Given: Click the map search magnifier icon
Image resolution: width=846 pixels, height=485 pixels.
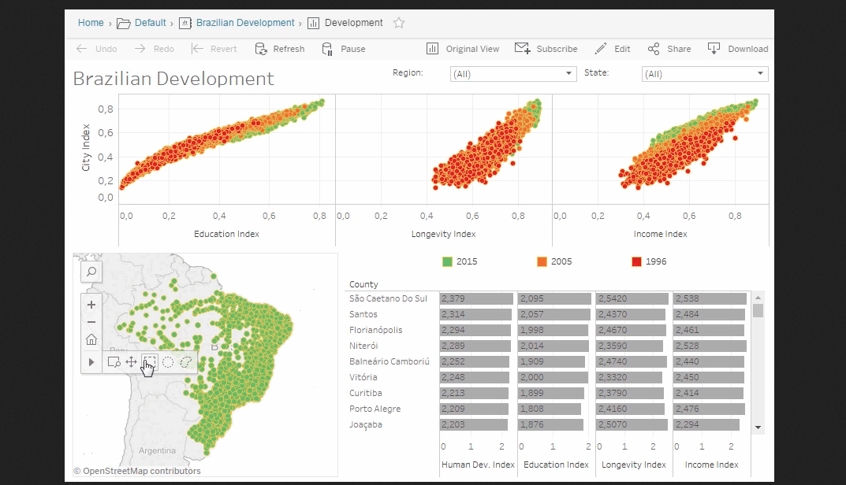Looking at the screenshot, I should [91, 272].
